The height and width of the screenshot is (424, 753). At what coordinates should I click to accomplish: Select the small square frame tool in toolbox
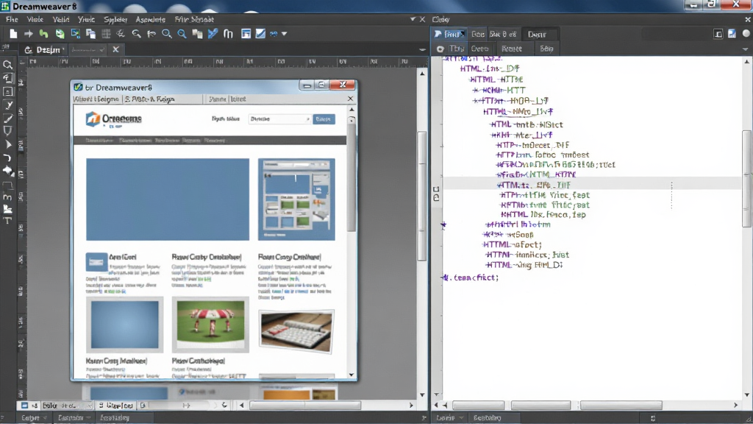tap(7, 91)
